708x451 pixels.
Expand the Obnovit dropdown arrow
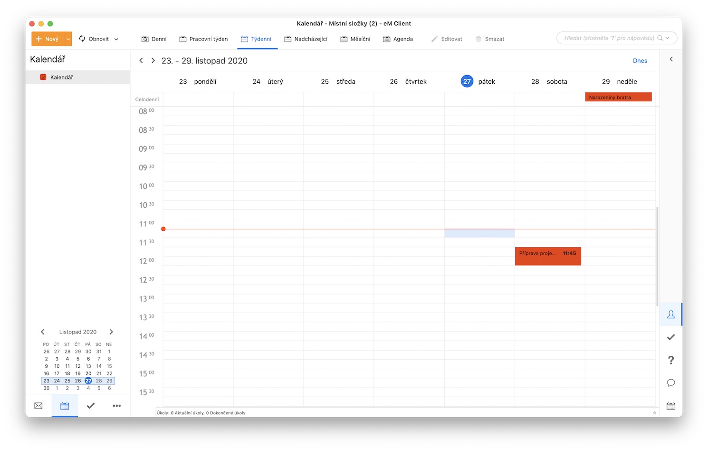coord(116,39)
